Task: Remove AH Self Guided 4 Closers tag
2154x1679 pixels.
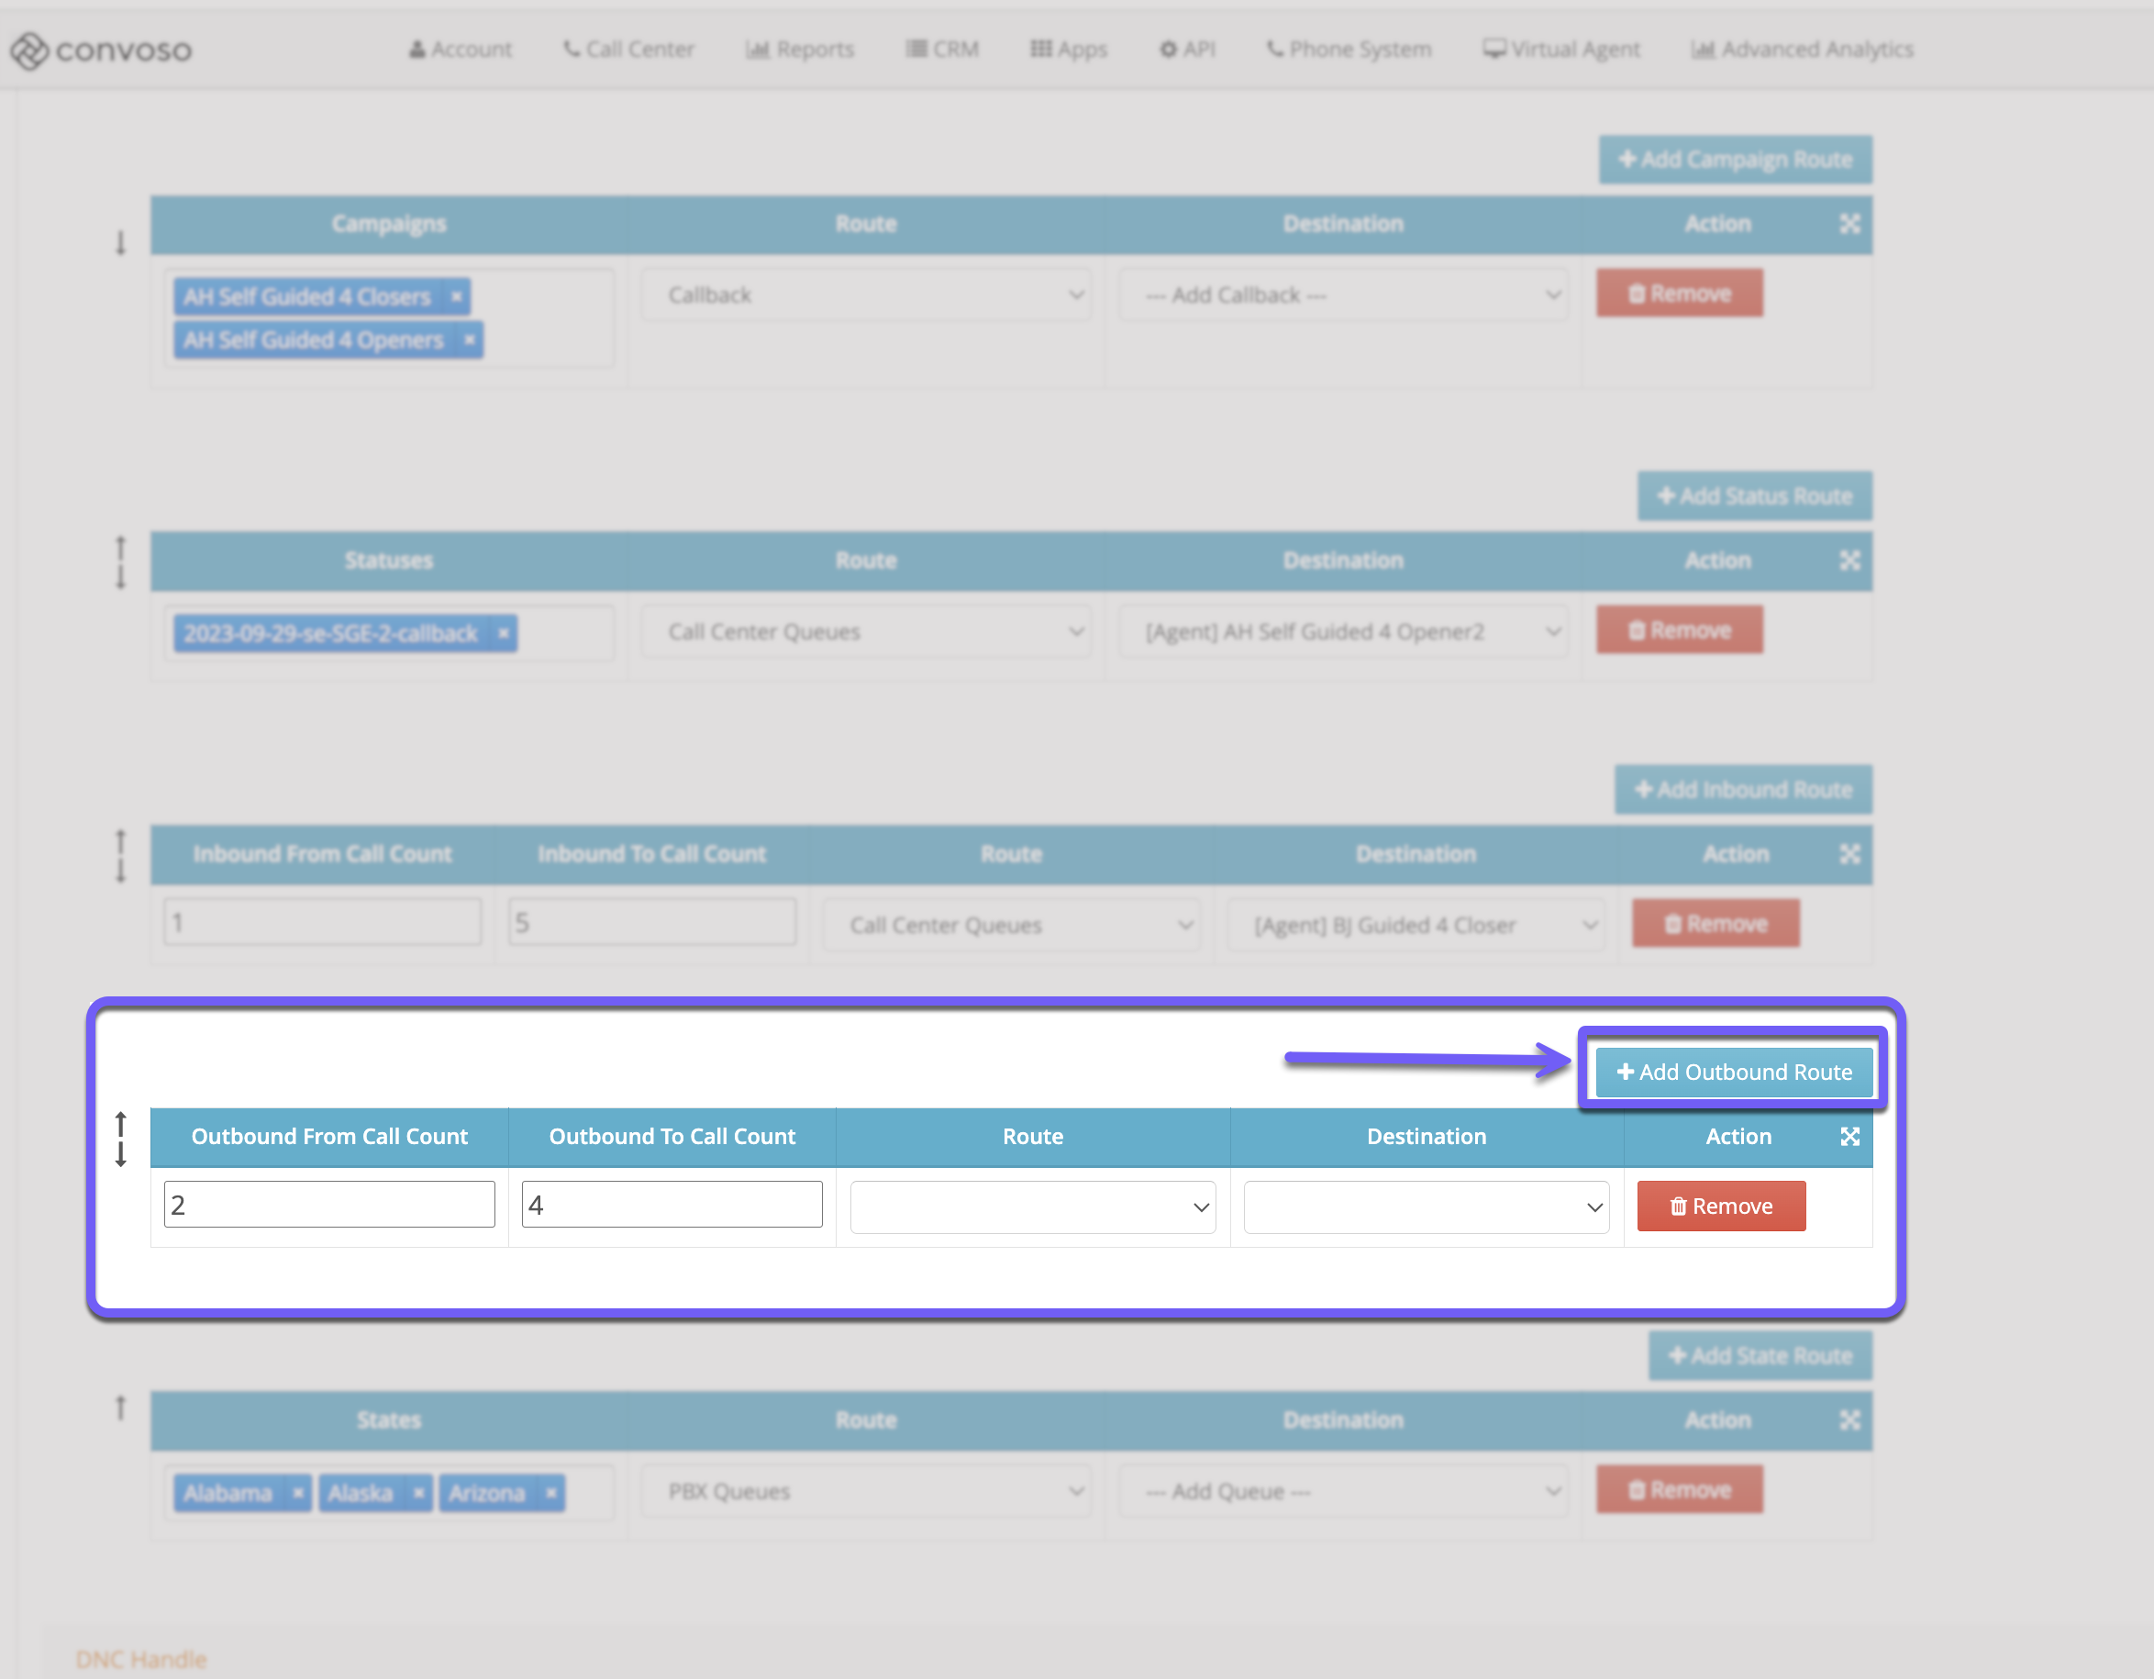Action: click(x=457, y=297)
